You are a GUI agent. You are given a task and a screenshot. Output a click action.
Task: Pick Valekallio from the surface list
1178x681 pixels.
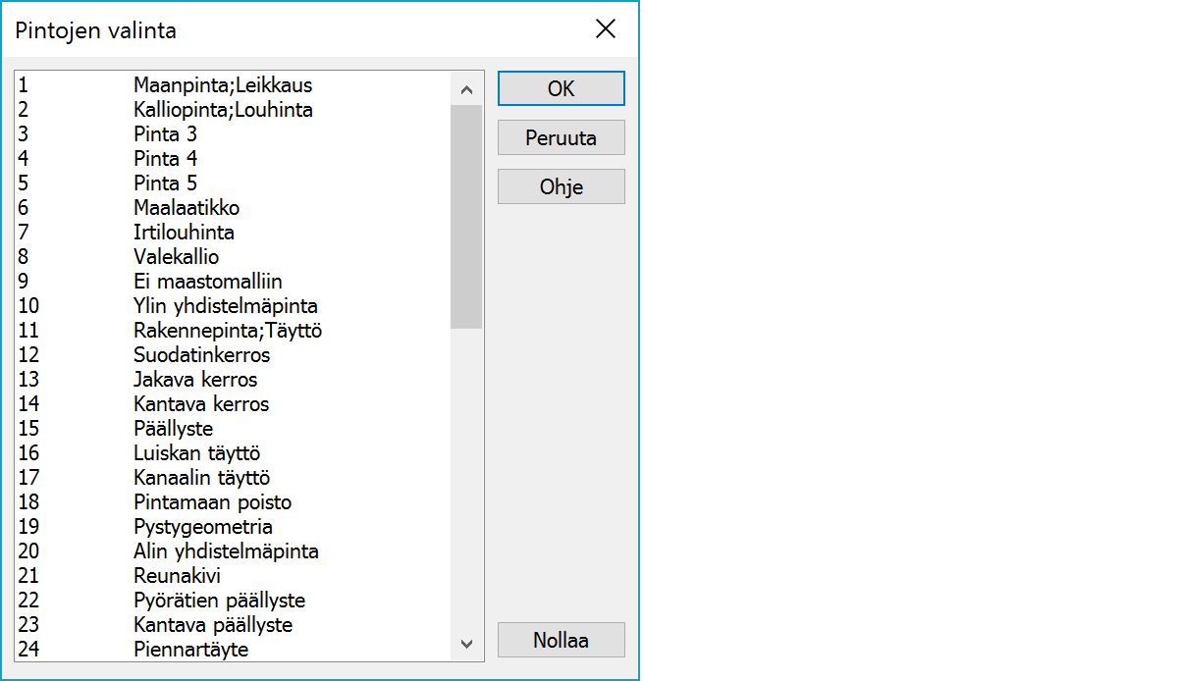pos(177,257)
